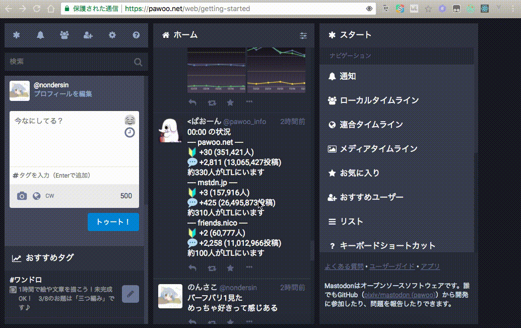521x328 pixels.
Task: Open the Start asterisk icon in left header
Action: coord(16,35)
